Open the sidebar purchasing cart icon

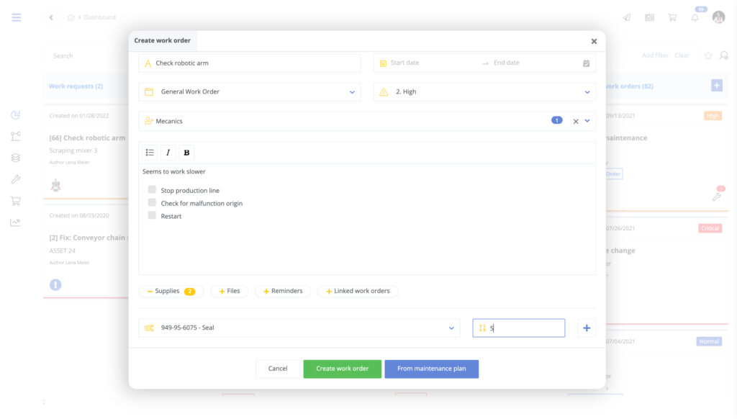tap(16, 201)
